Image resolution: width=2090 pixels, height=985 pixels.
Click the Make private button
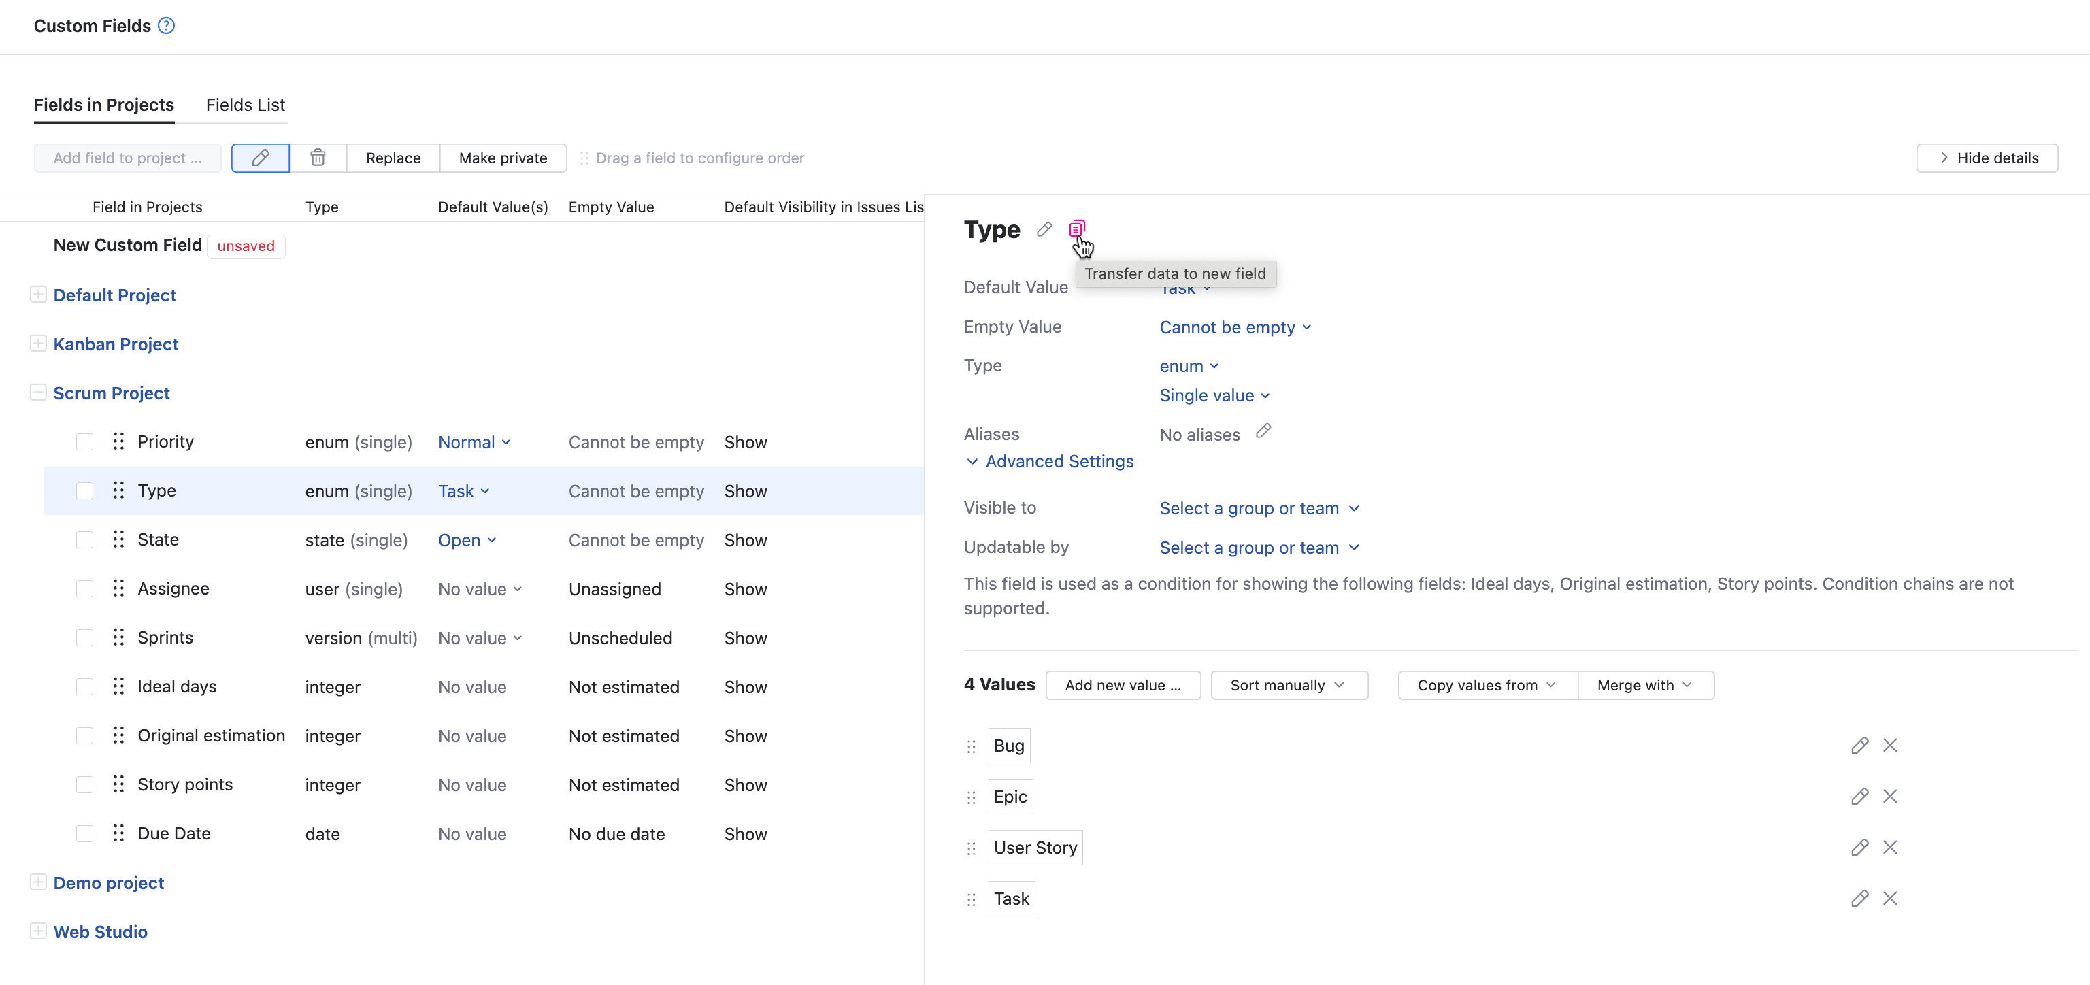503,158
